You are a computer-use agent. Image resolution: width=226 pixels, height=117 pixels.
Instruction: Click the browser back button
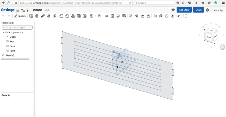coord(3,3)
